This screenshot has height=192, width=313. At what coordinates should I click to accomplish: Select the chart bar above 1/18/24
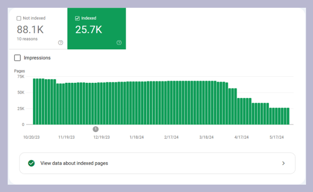pos(137,103)
